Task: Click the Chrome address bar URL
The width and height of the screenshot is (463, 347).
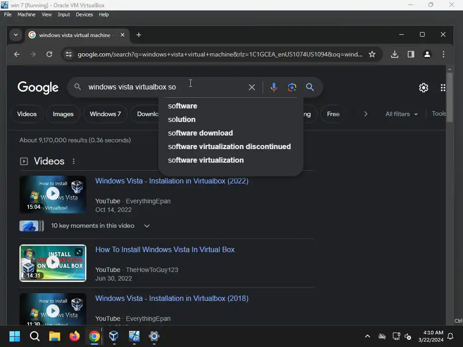Action: (x=220, y=54)
